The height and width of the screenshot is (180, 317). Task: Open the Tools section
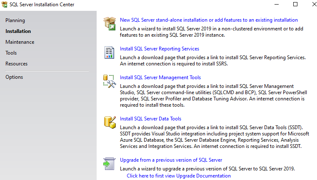point(11,53)
